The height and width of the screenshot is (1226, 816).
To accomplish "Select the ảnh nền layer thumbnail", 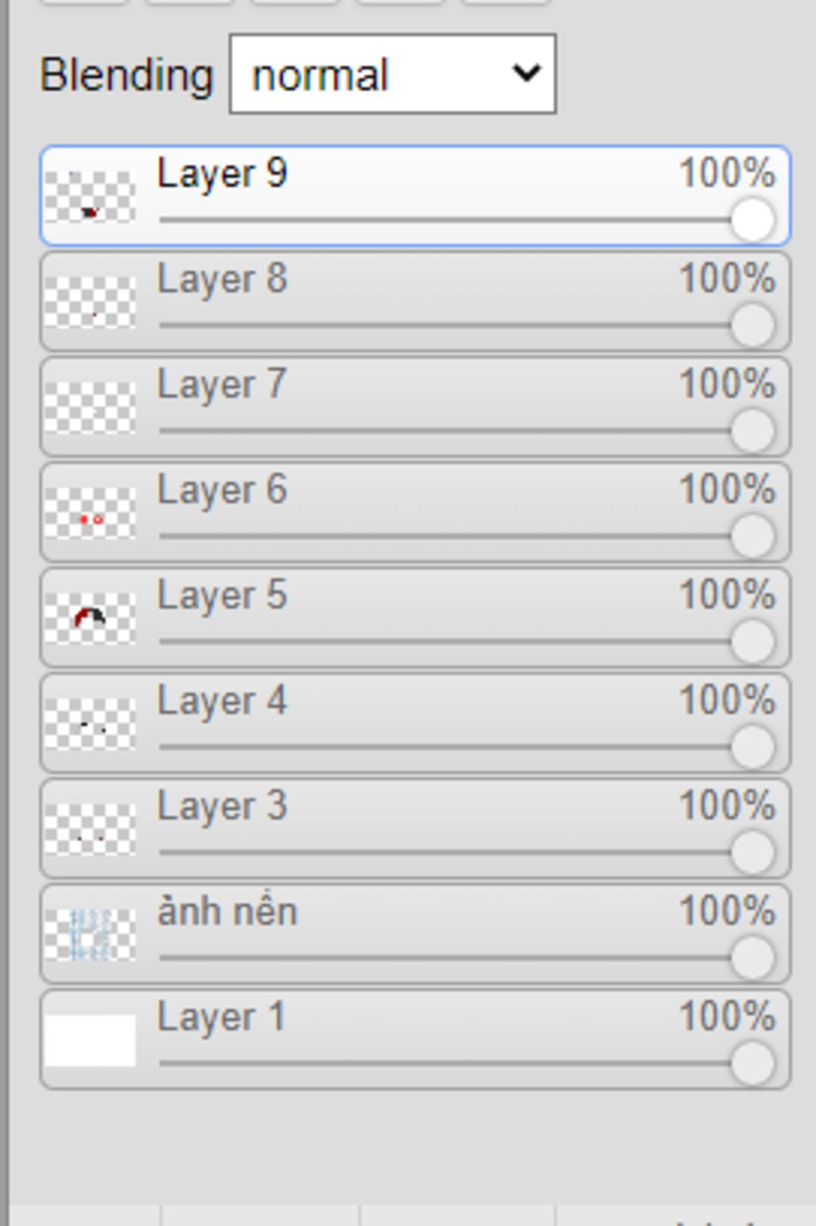I will coord(90,934).
